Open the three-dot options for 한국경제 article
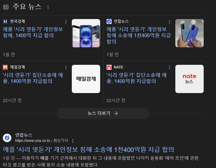 click(66, 22)
